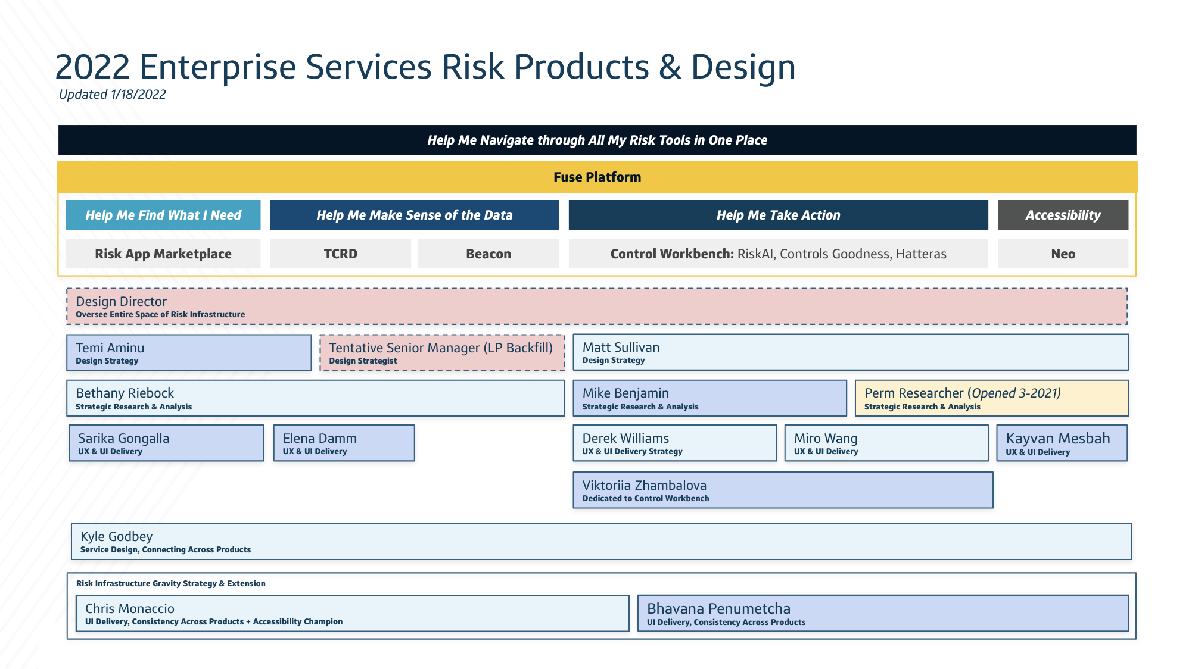Image resolution: width=1195 pixels, height=669 pixels.
Task: Click Temi Aminu's Design Strategy card
Action: tap(189, 352)
